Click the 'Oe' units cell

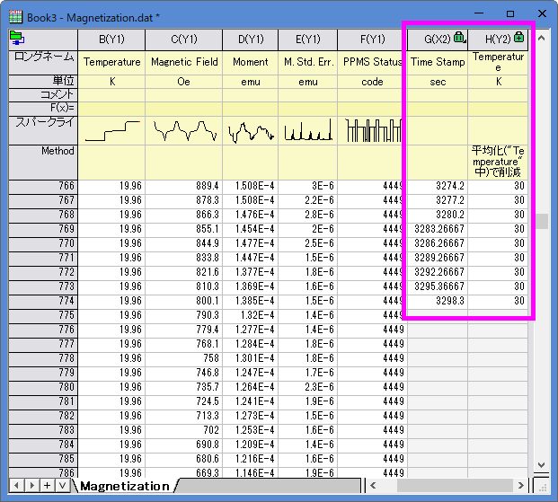(x=184, y=82)
